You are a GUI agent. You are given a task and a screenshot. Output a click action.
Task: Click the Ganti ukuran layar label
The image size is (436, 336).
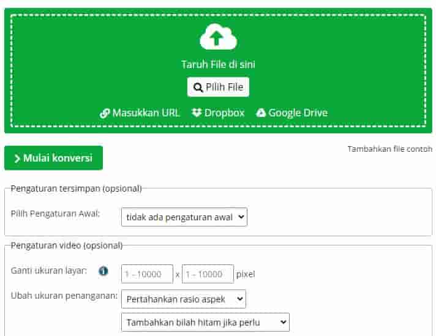pyautogui.click(x=49, y=271)
